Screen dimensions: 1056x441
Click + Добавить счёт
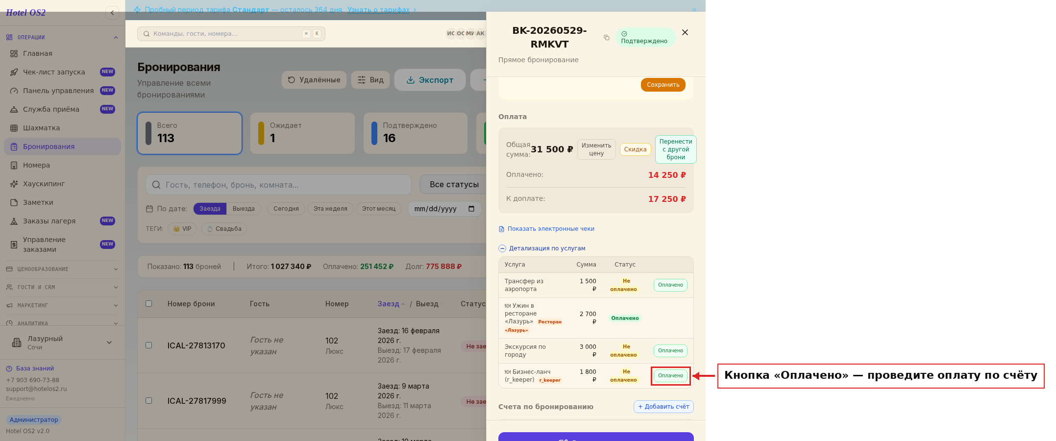663,407
